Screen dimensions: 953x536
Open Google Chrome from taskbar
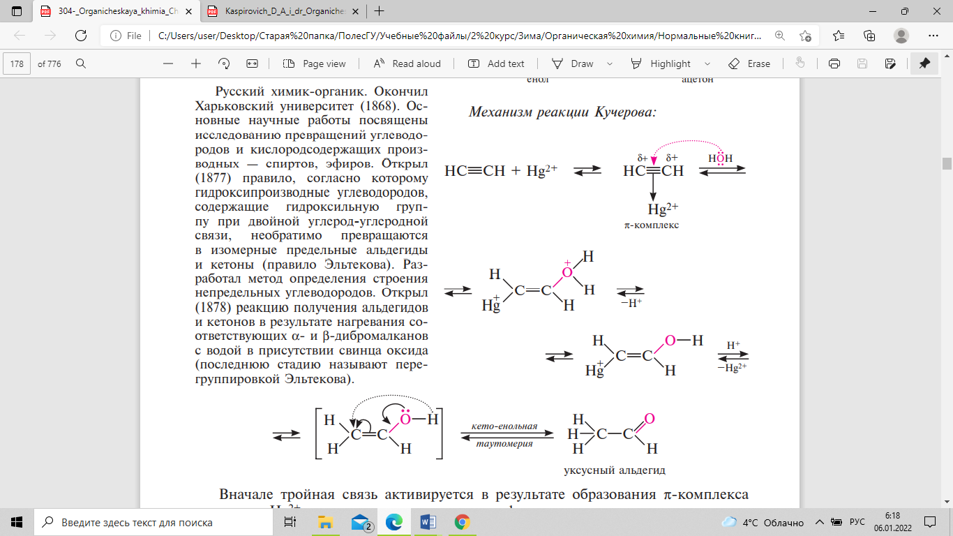461,522
